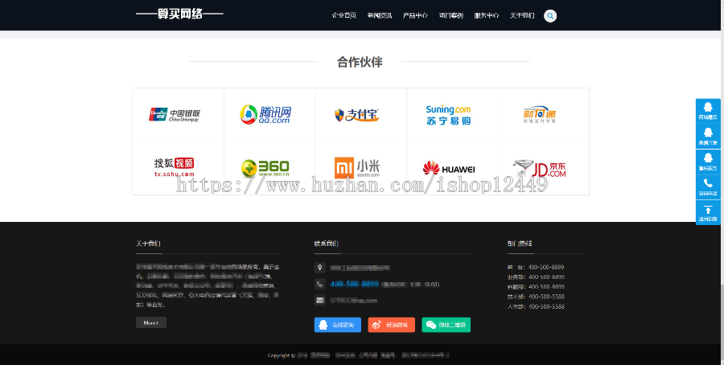This screenshot has width=724, height=365.
Task: Click the 前台 hotline number 400-500-8899
Action: [x=546, y=267]
